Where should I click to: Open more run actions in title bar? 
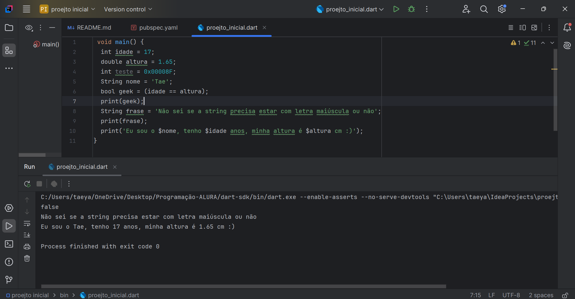[x=427, y=9]
